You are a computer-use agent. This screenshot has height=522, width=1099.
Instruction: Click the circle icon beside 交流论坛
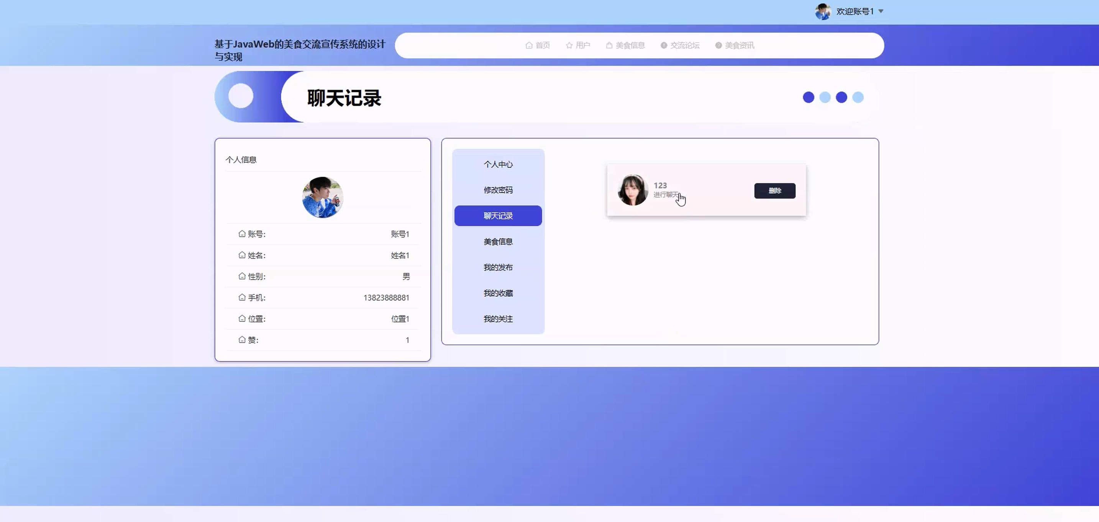pos(664,45)
